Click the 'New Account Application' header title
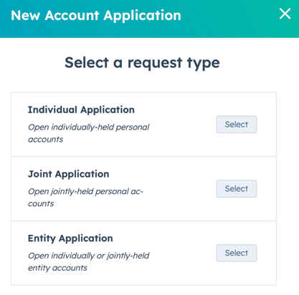The width and height of the screenshot is (299, 295). pos(96,16)
